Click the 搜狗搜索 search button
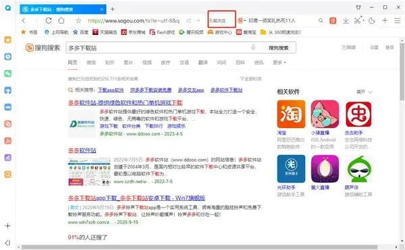This screenshot has width=405, height=250. 278,48
